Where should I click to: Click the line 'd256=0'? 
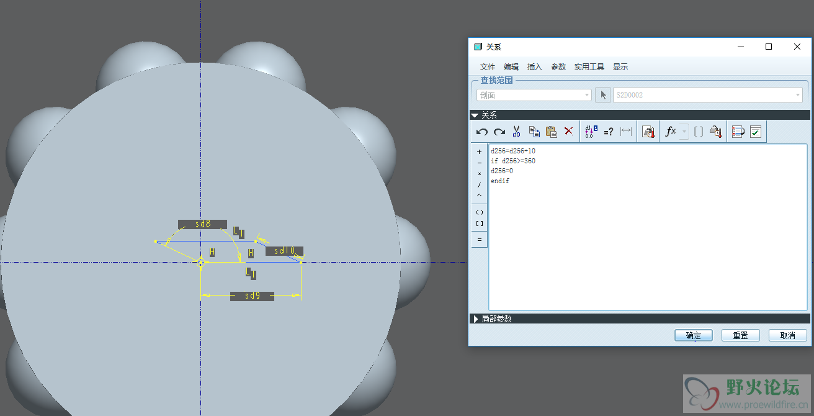(x=502, y=171)
